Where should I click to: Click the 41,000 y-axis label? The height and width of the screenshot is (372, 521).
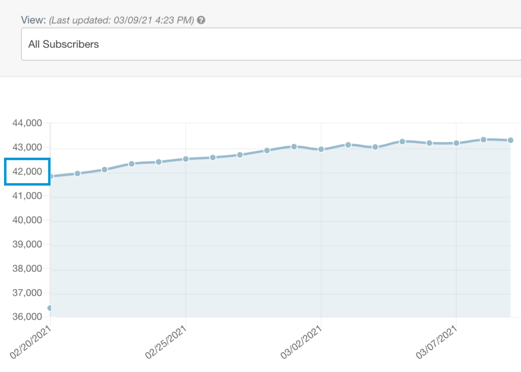[27, 196]
